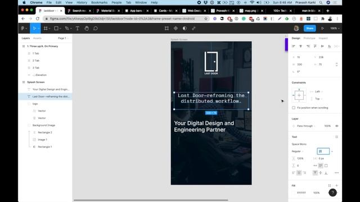Screen dimensions: 360x202
Task: Click the Mask icon in the toolbar
Action: point(184,29)
